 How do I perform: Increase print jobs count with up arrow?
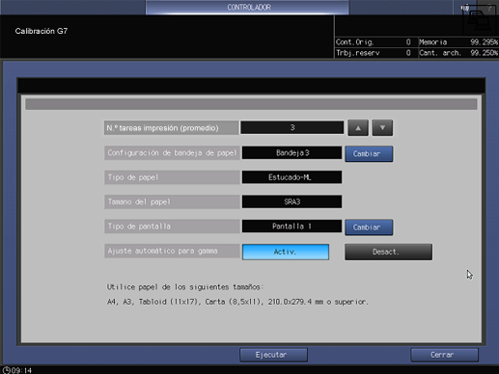click(x=358, y=128)
